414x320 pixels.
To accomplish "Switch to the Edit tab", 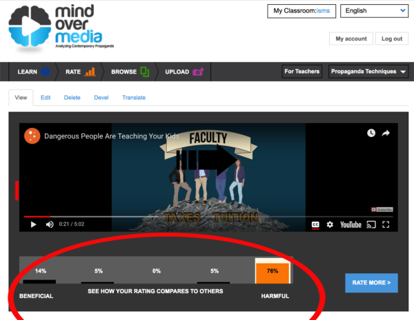I will (46, 98).
